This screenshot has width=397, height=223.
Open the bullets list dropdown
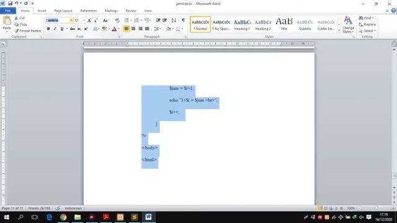click(x=131, y=20)
